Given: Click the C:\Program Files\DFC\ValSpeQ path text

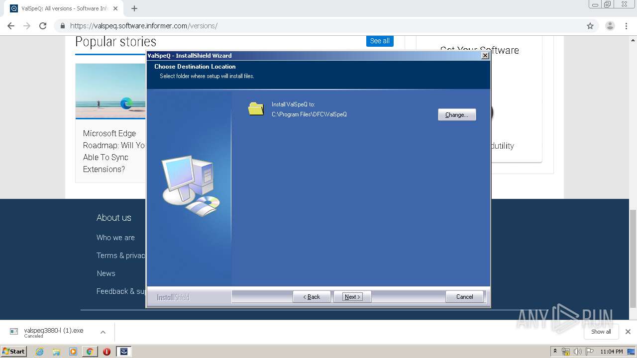Looking at the screenshot, I should tap(309, 114).
